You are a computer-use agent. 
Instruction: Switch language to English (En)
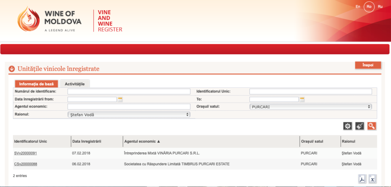(358, 6)
